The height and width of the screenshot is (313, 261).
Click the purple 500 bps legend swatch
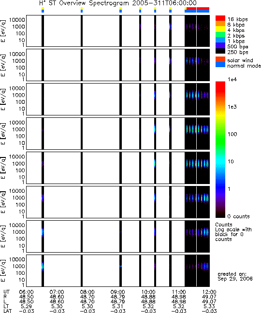(x=220, y=45)
